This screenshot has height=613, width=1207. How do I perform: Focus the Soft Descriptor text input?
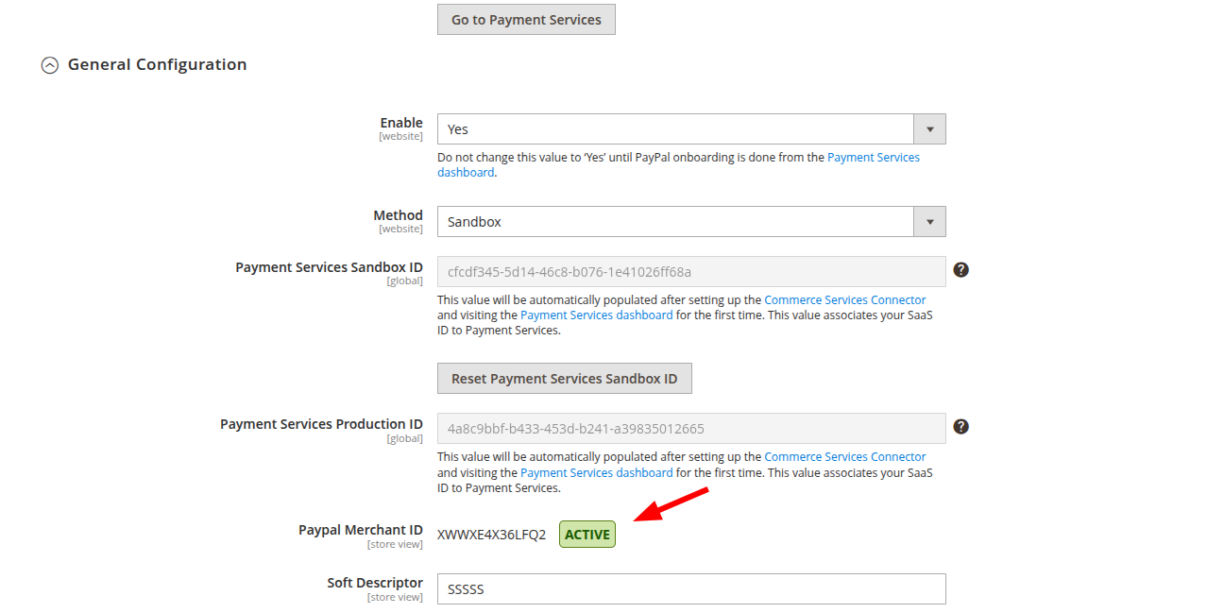(x=690, y=589)
